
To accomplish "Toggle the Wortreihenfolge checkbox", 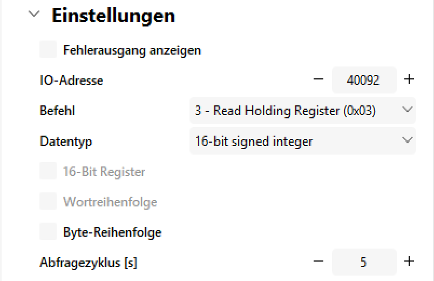I will tap(49, 202).
